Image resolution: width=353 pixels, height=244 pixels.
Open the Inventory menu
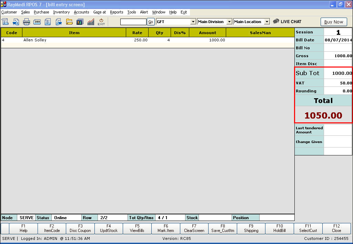point(61,12)
